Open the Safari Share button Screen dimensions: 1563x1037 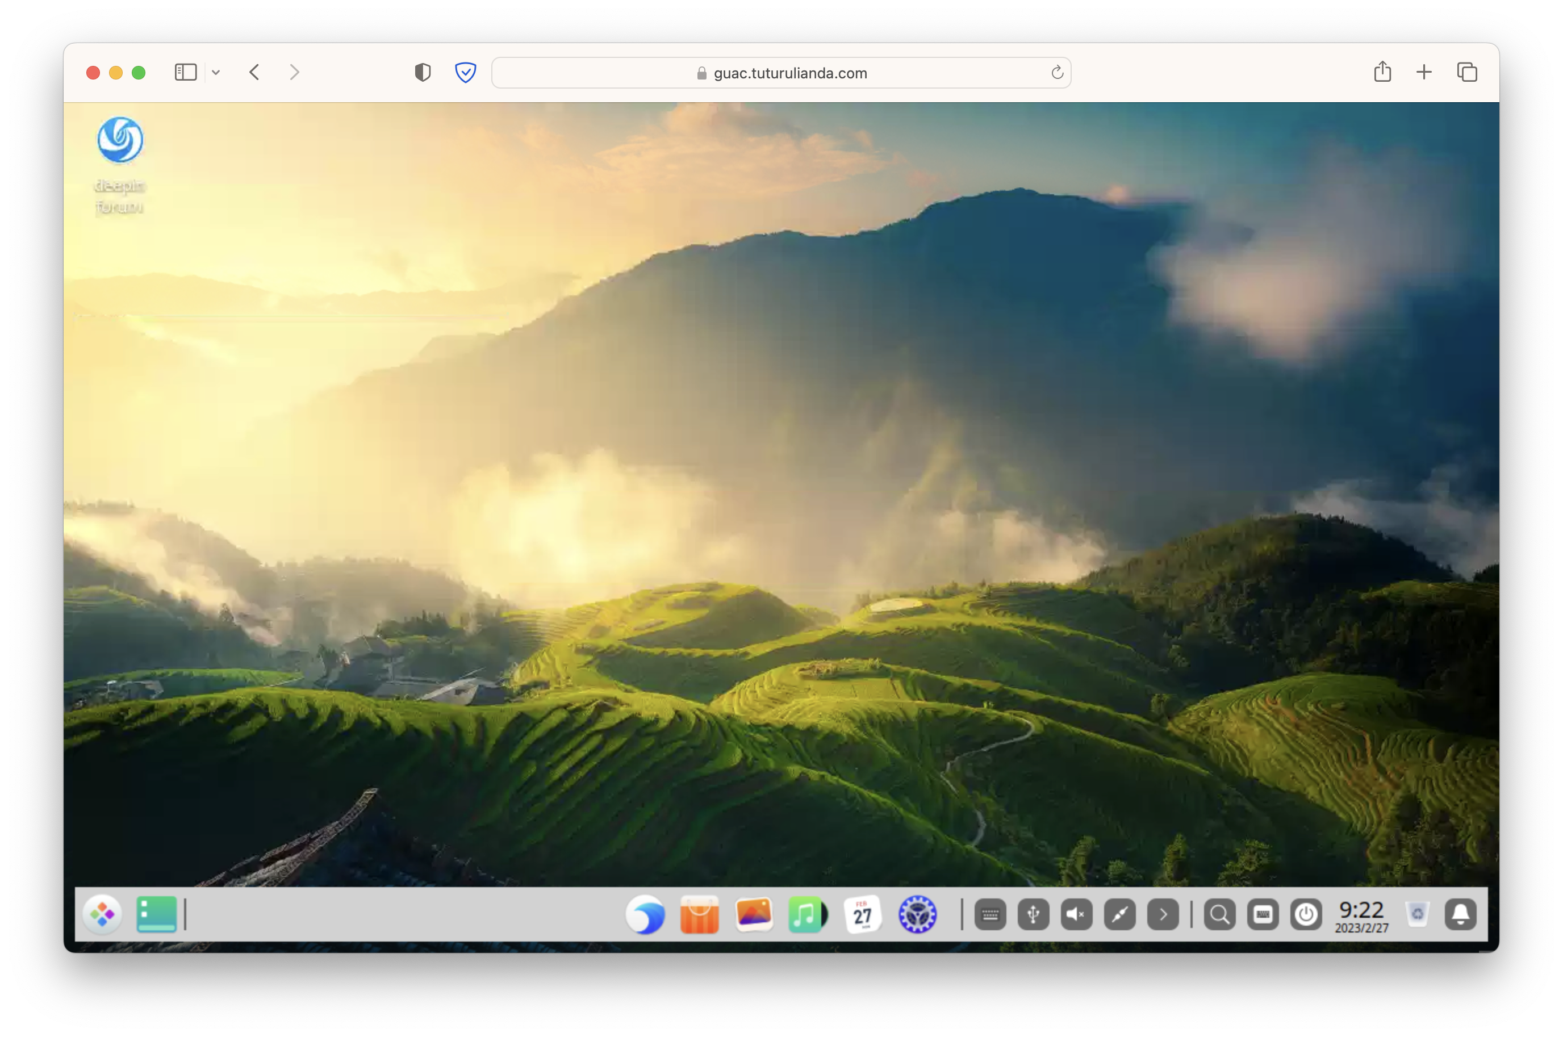[1382, 72]
